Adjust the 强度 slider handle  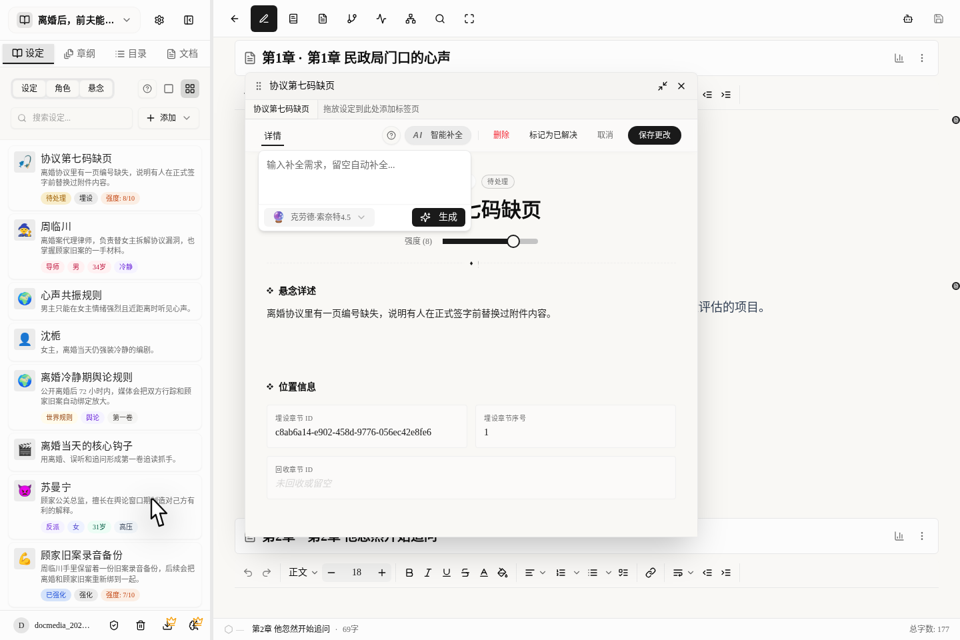tap(513, 241)
